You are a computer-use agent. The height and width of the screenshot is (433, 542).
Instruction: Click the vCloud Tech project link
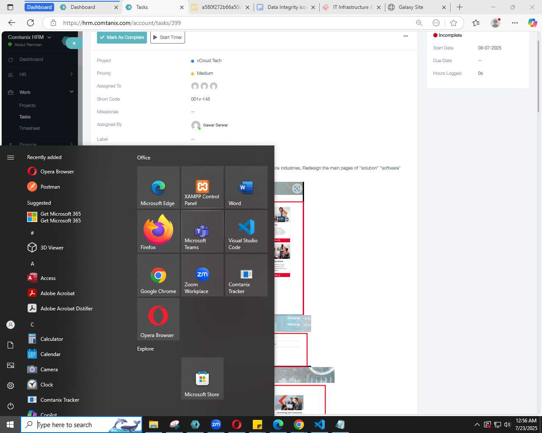(x=209, y=60)
